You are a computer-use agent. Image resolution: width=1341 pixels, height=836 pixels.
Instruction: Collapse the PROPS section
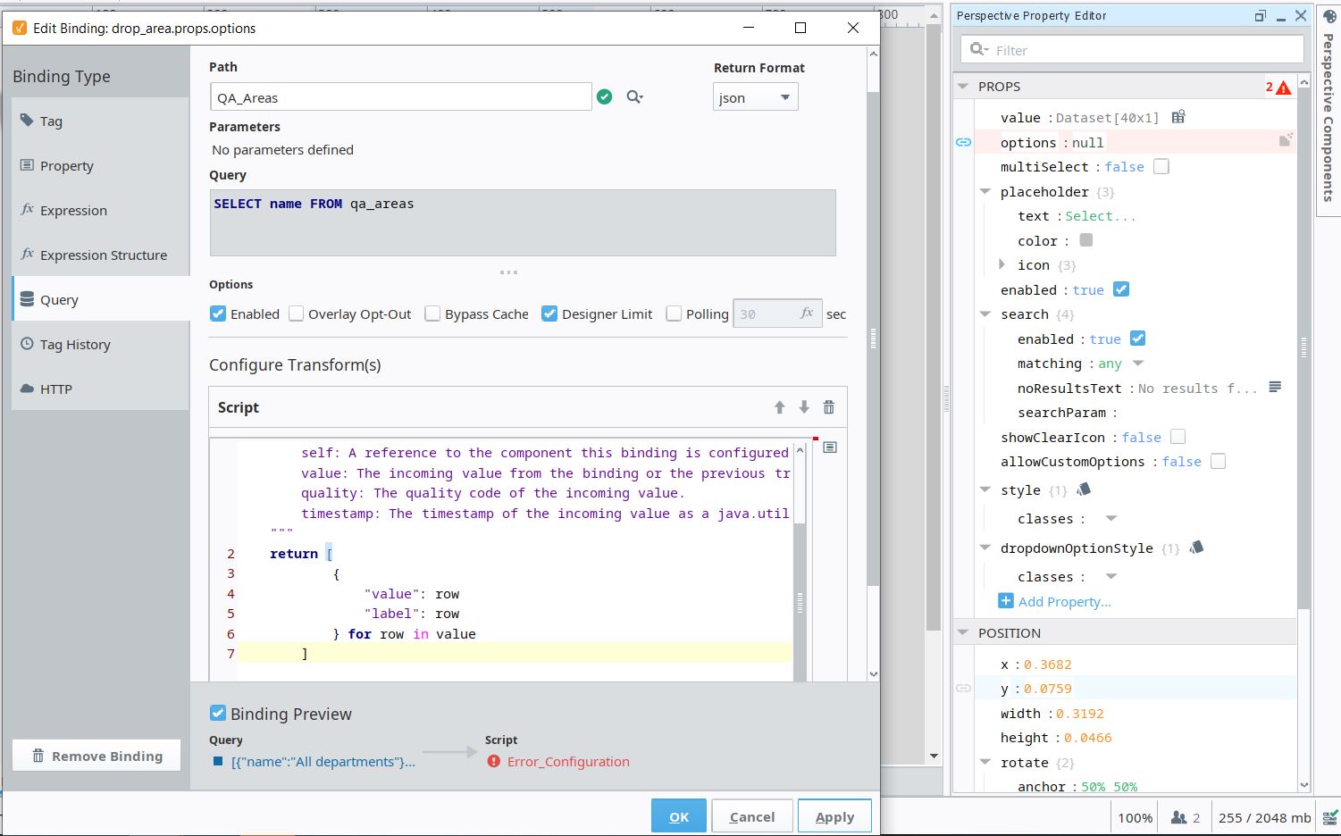(x=963, y=87)
